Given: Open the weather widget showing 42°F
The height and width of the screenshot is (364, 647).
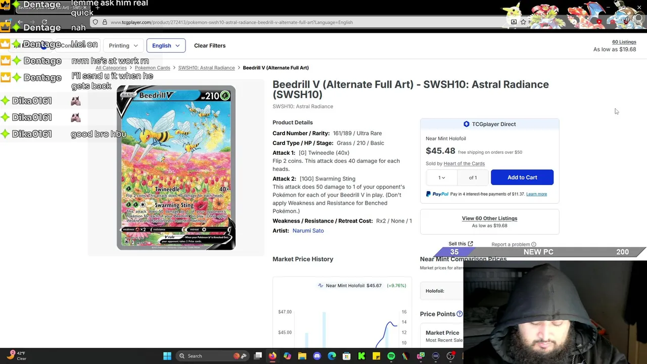Looking at the screenshot, I should click(x=17, y=356).
